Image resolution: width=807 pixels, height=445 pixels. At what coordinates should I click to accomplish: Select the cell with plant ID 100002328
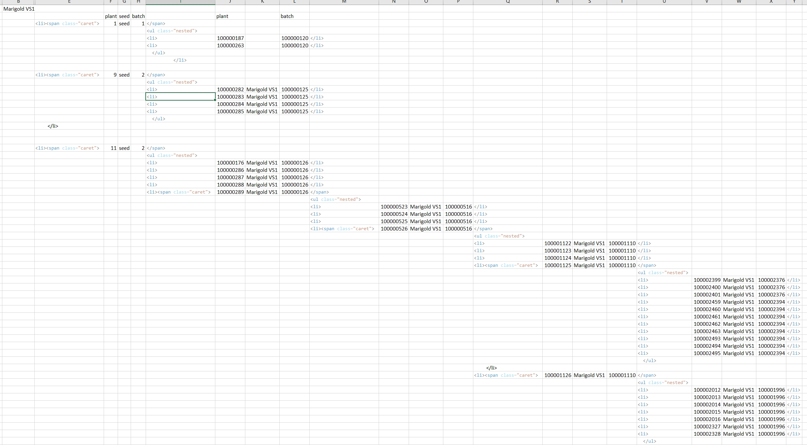[x=707, y=434]
